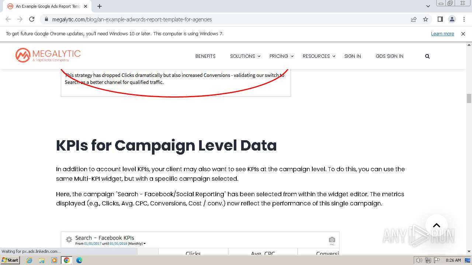The width and height of the screenshot is (472, 265).
Task: Open the tab search chevron
Action: click(x=428, y=6)
